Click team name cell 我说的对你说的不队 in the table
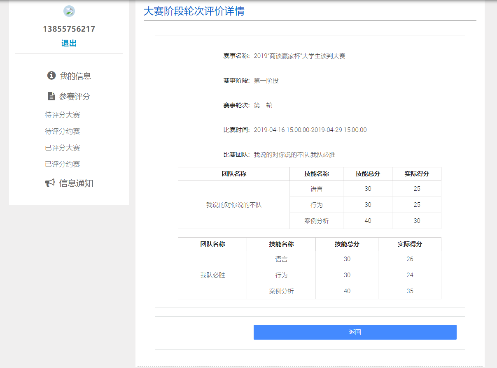 pyautogui.click(x=234, y=205)
